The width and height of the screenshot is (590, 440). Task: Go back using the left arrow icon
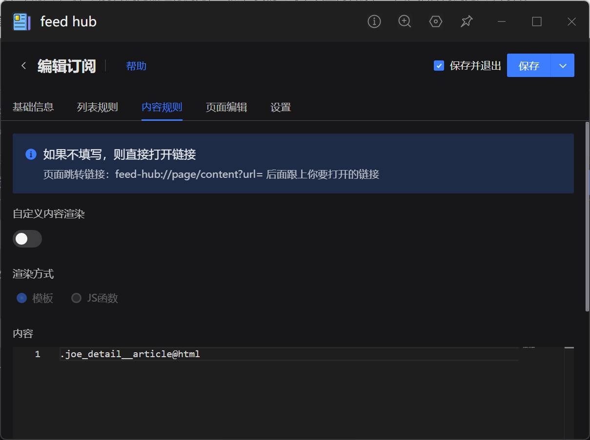pos(23,66)
